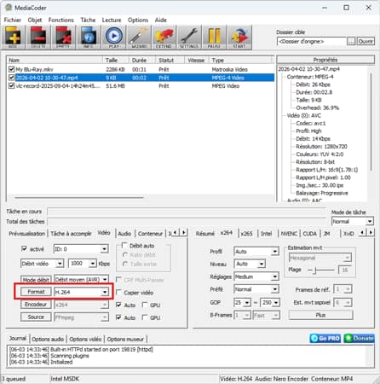The width and height of the screenshot is (380, 384).
Task: Open the Fichier menu
Action: (13, 20)
